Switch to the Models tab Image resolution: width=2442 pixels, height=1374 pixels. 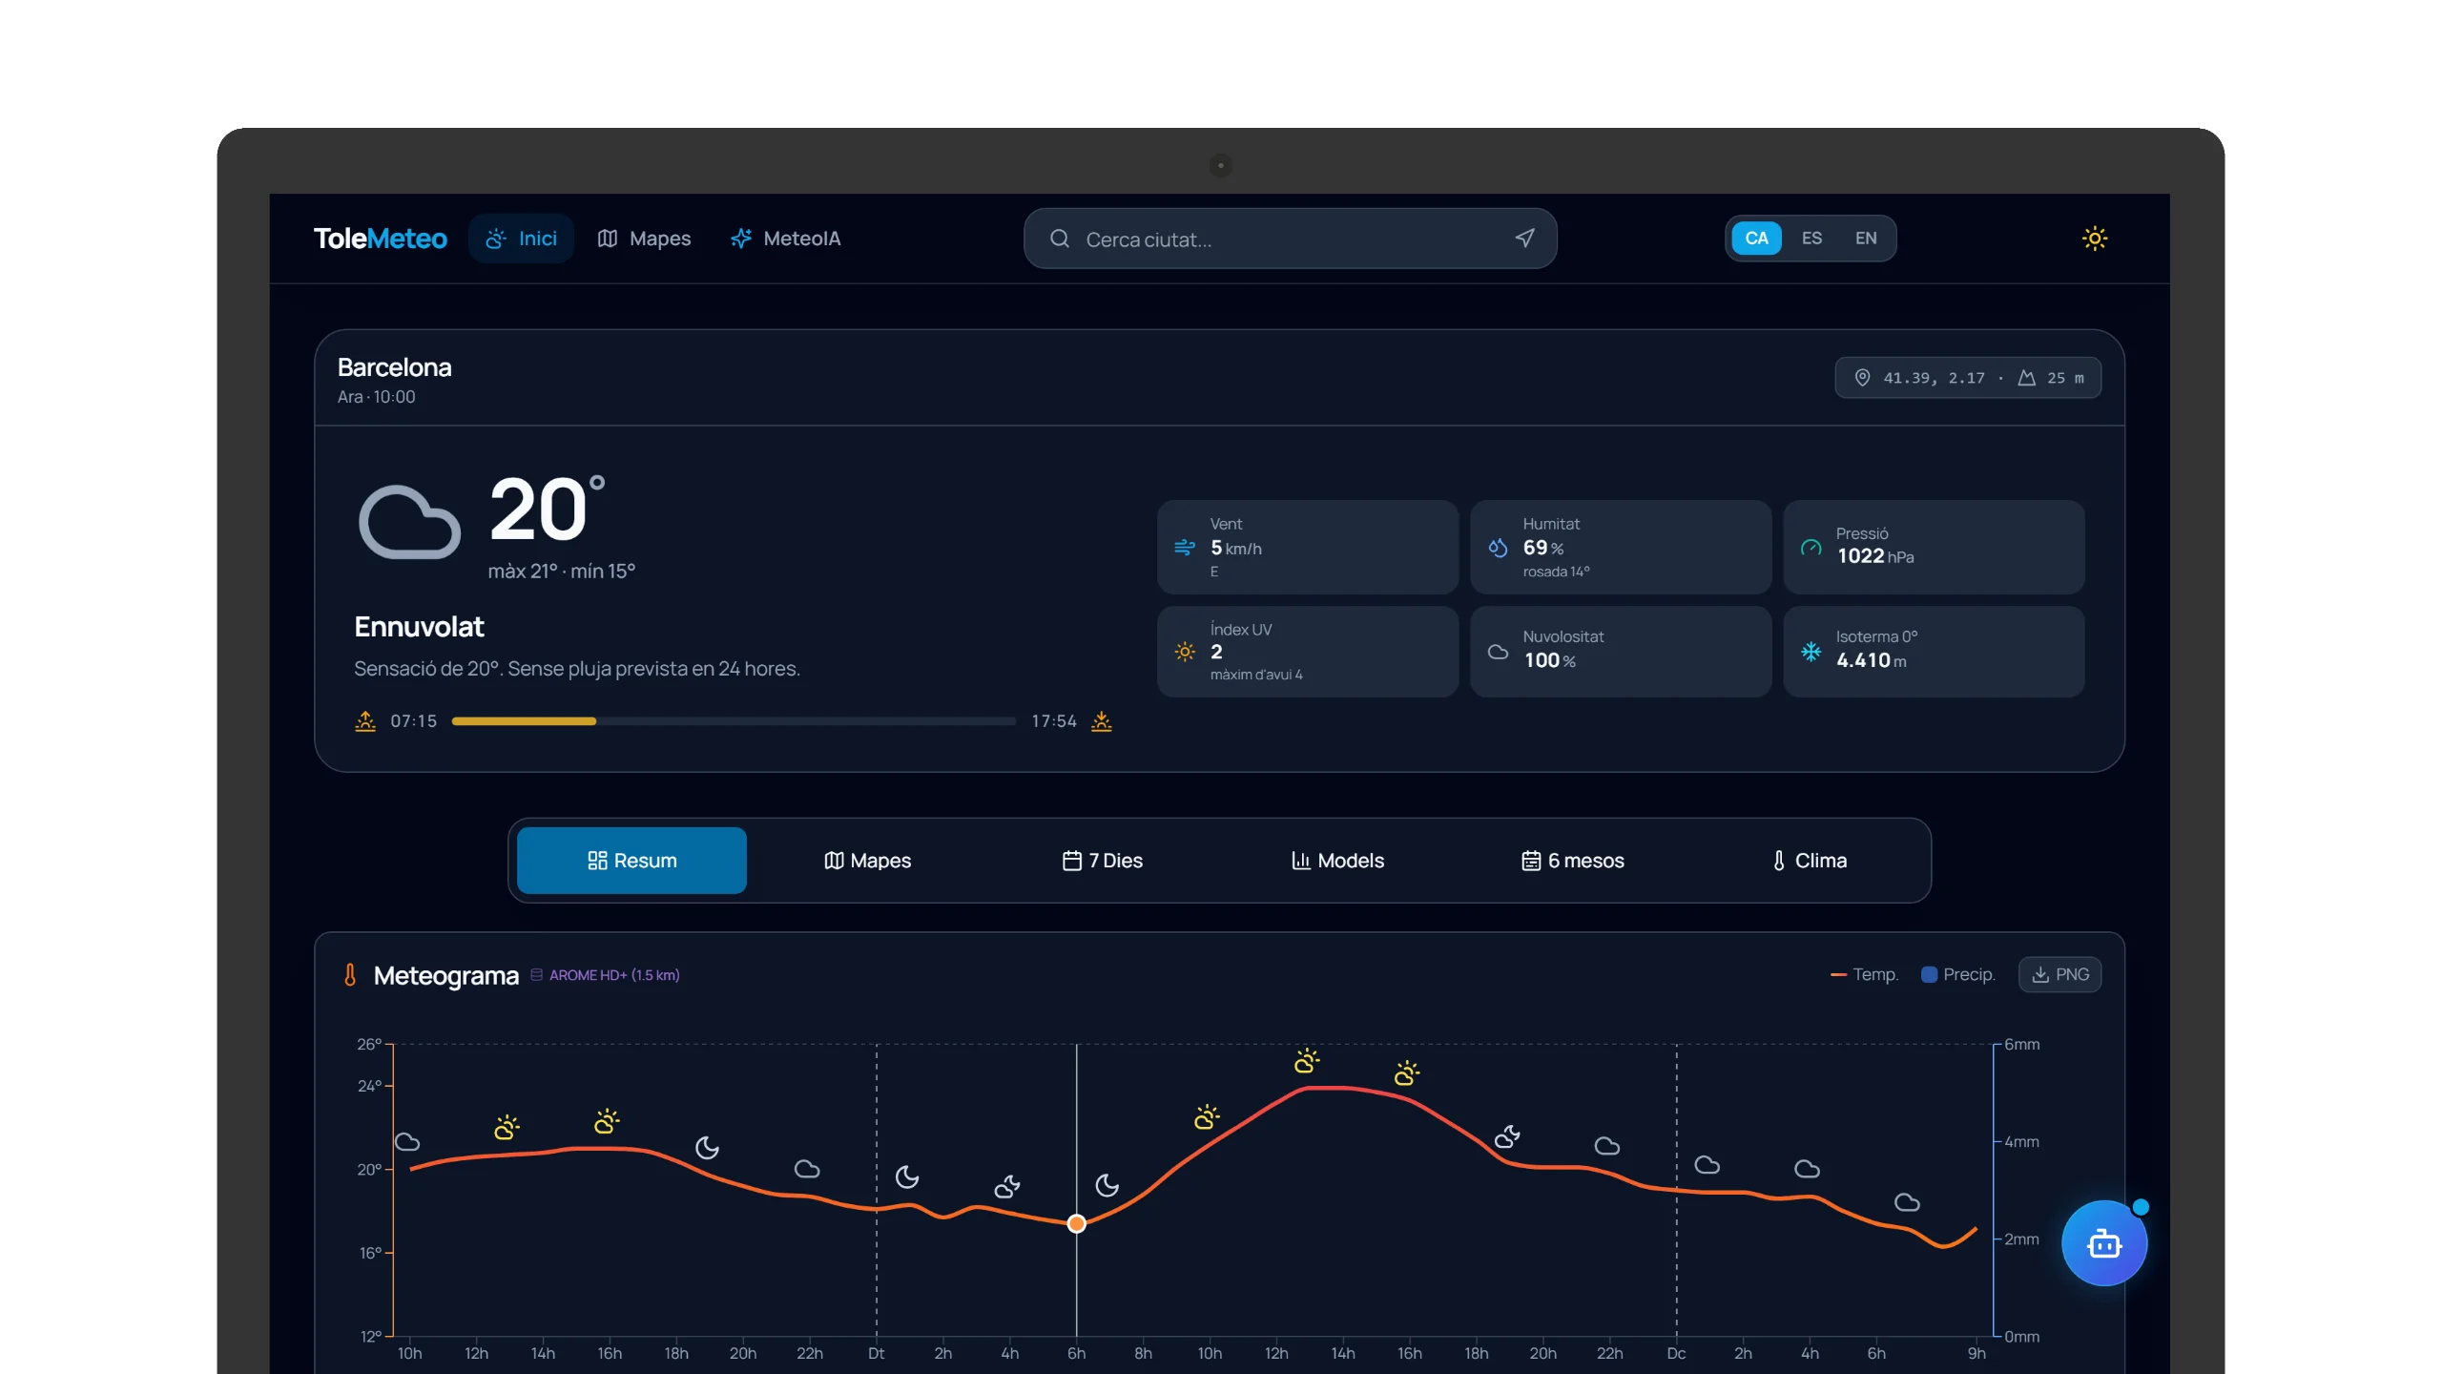pyautogui.click(x=1337, y=861)
